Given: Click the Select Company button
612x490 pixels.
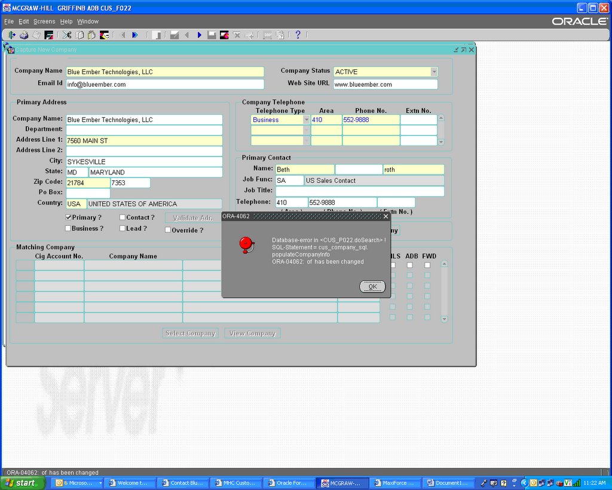Looking at the screenshot, I should coord(190,333).
